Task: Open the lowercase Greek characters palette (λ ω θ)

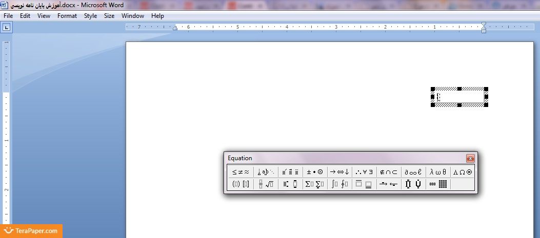Action: pos(438,172)
